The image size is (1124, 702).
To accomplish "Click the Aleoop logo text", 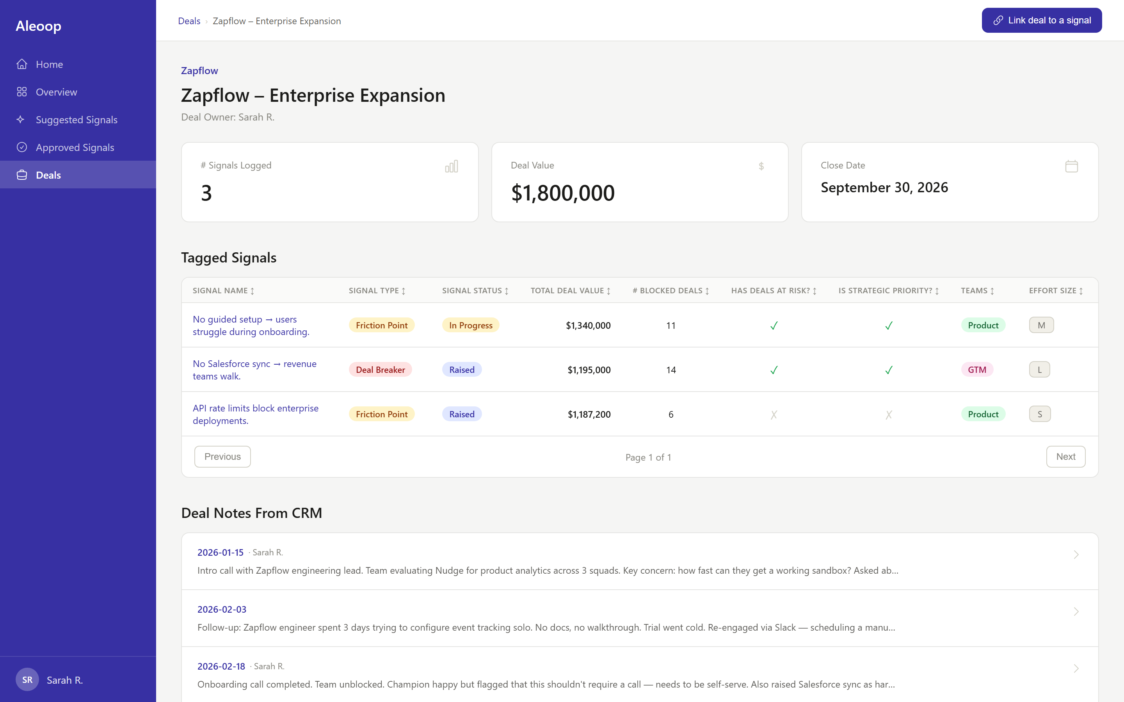I will [39, 26].
